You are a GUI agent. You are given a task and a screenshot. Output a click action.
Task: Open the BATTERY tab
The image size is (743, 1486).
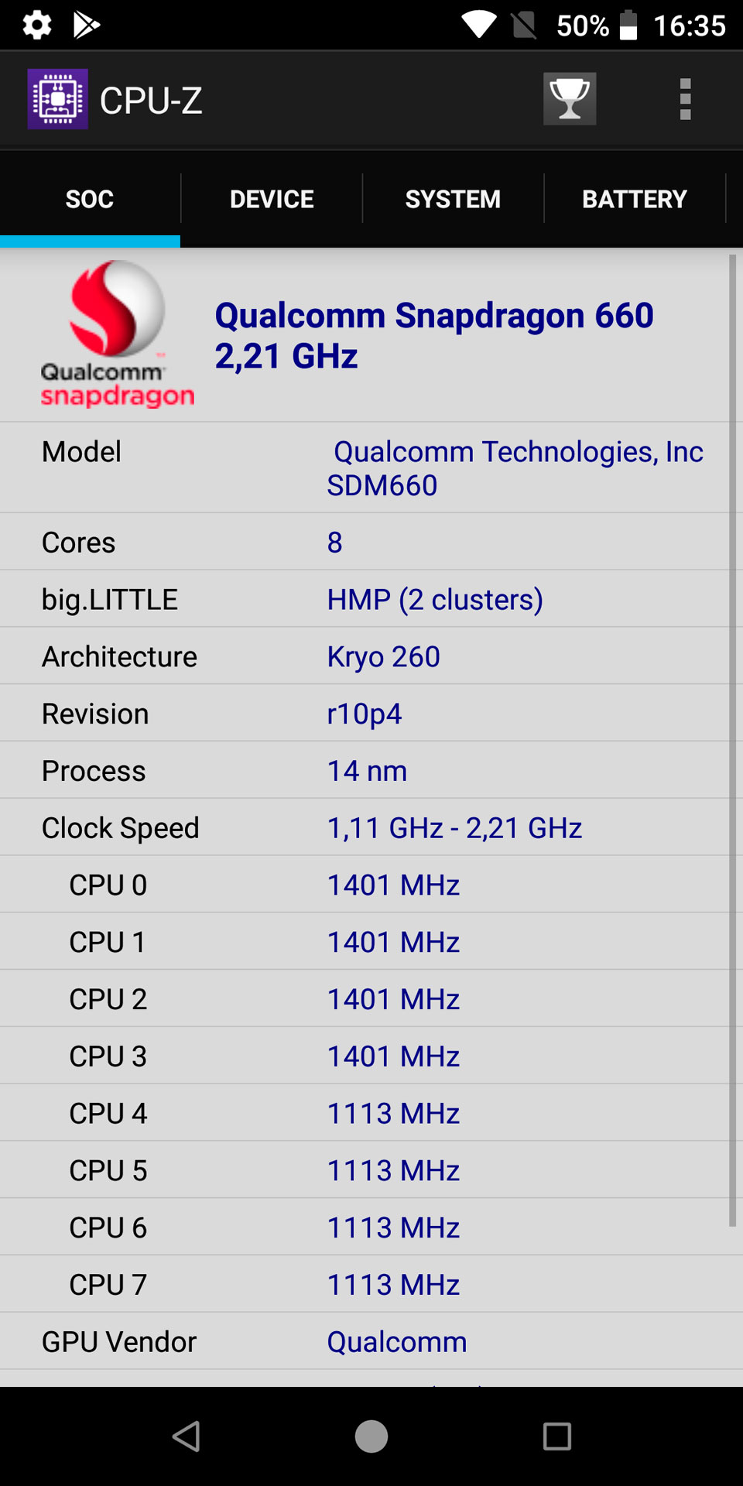634,199
